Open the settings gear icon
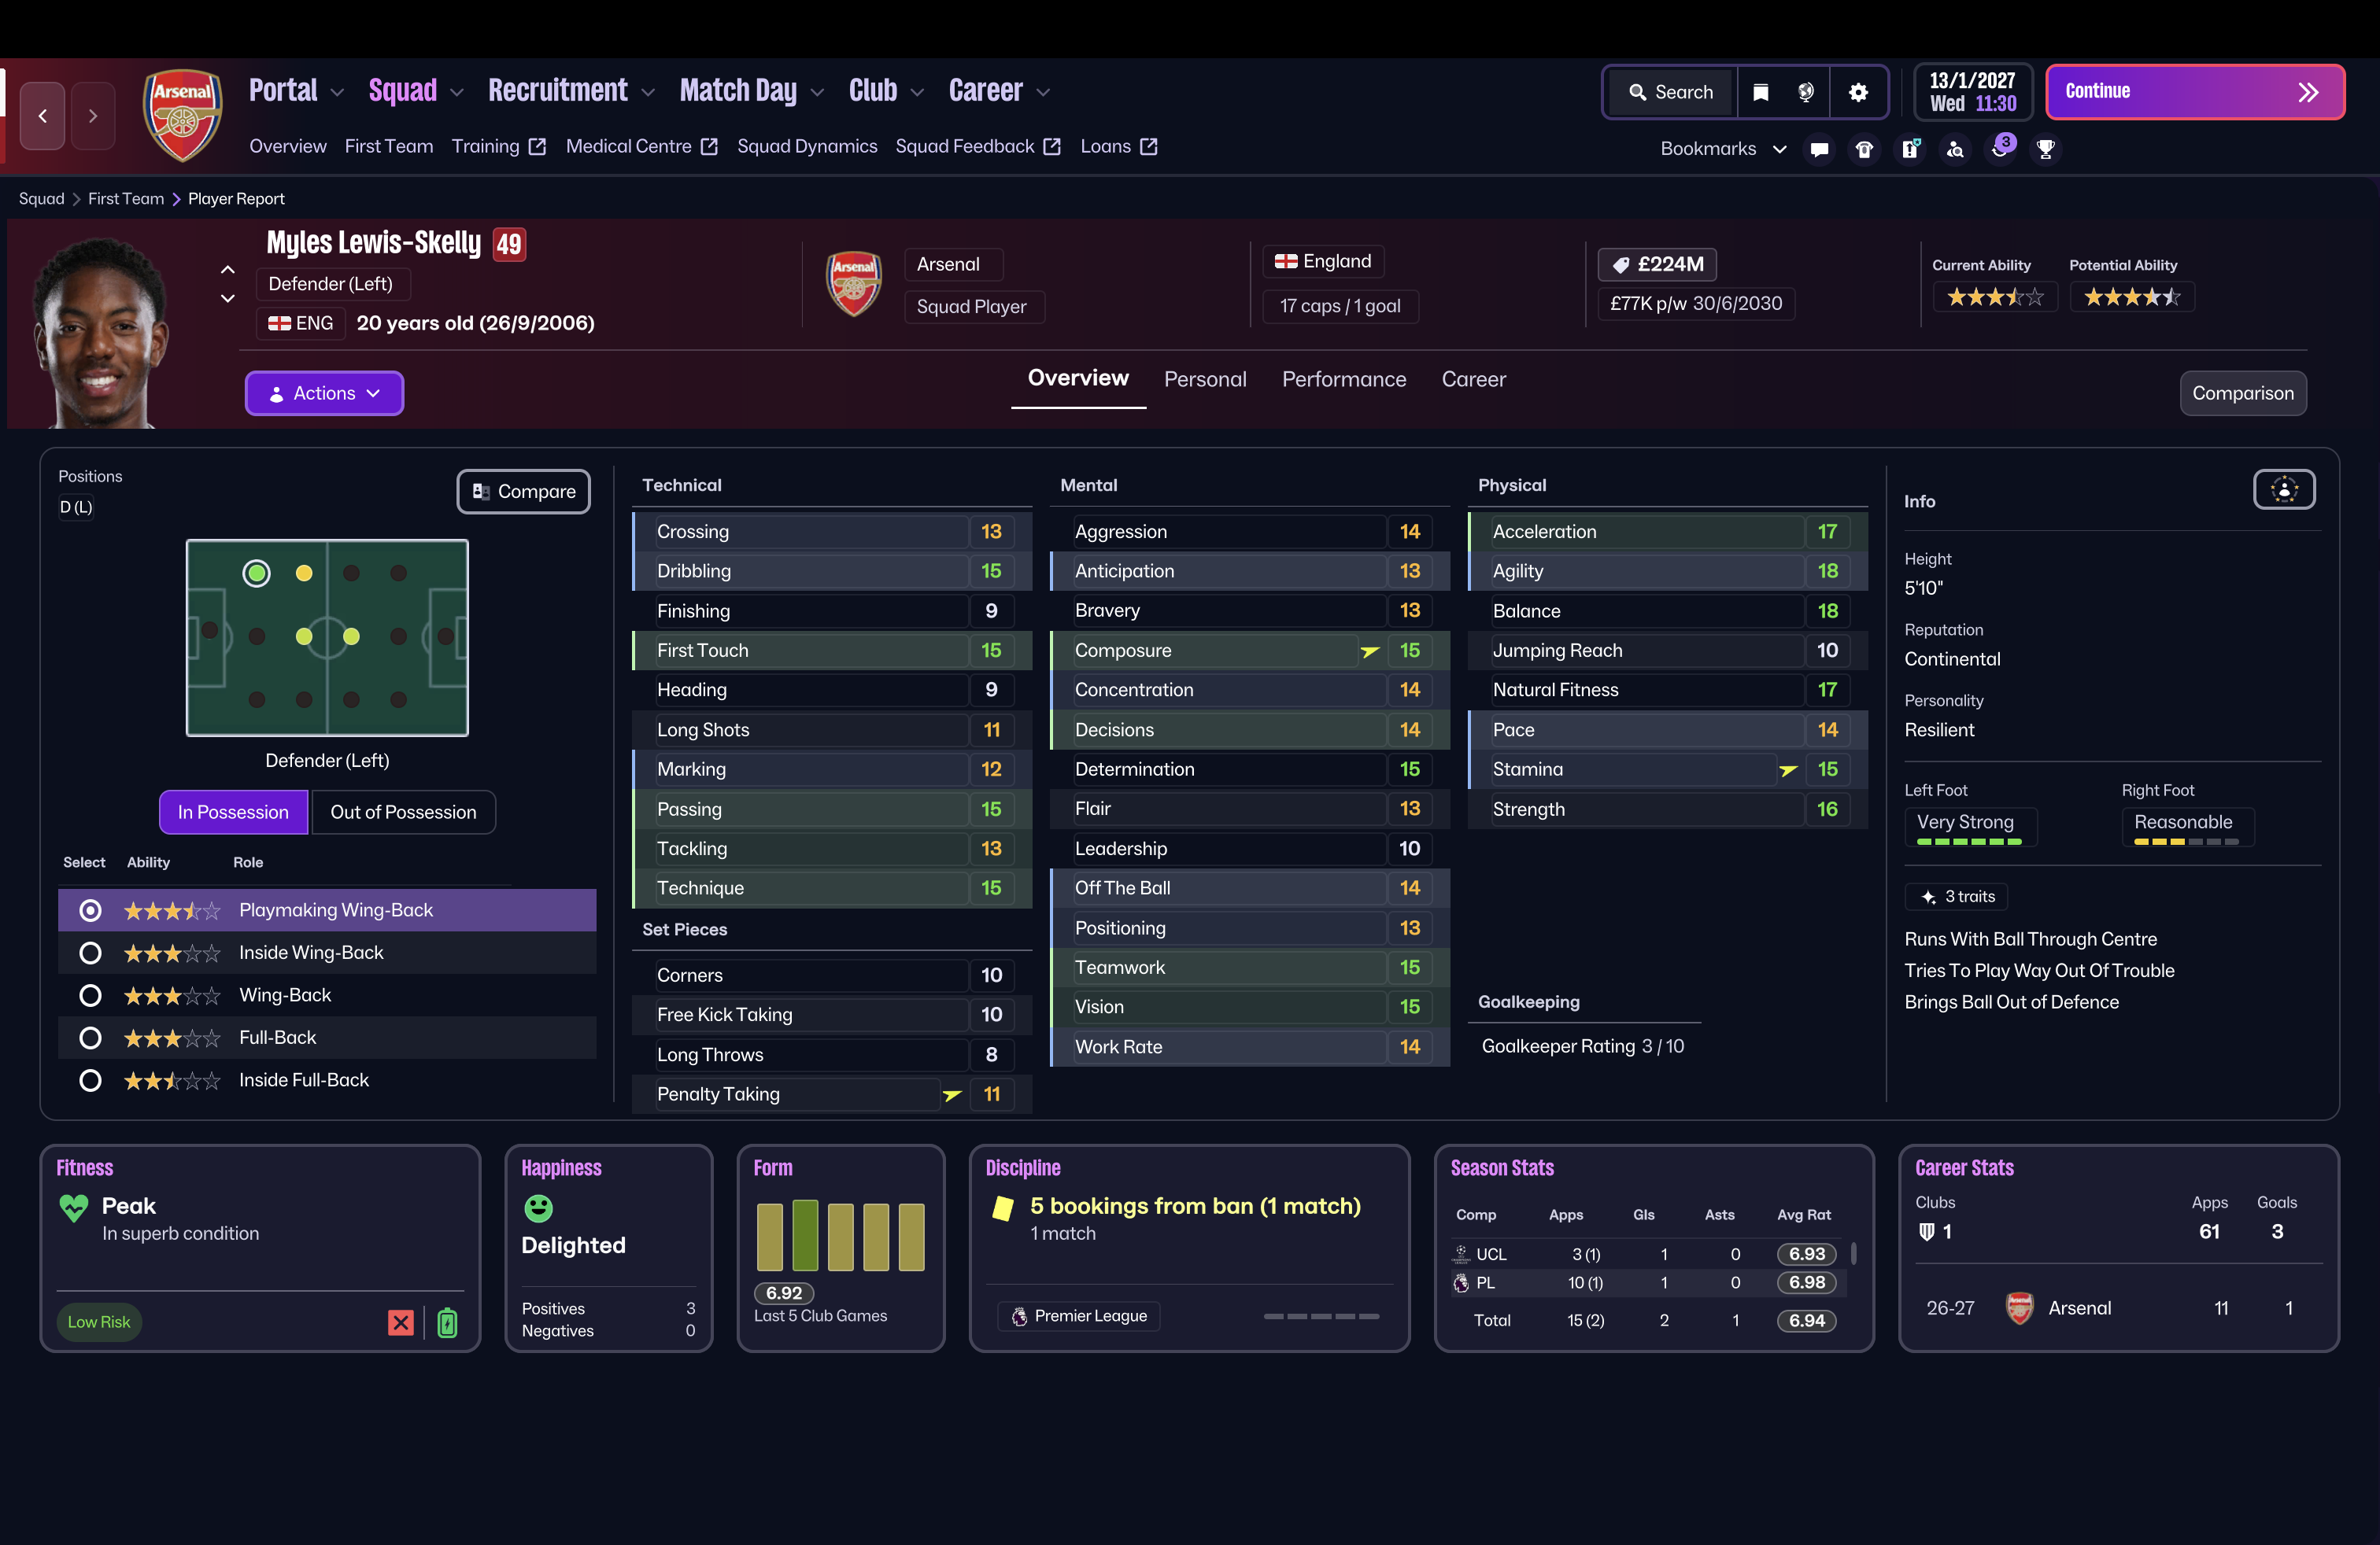2380x1545 pixels. (1858, 92)
